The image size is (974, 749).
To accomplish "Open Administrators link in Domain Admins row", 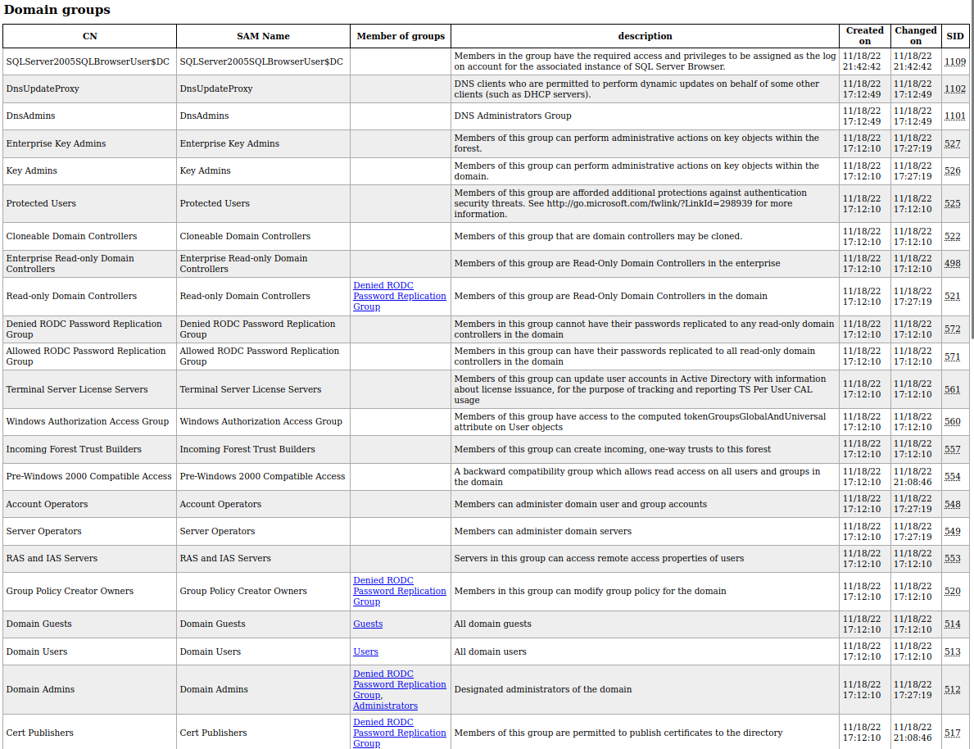I will click(385, 706).
